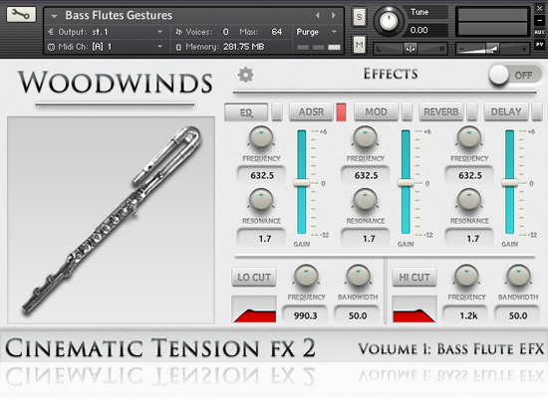This screenshot has width=548, height=401.
Task: Click the Lo Cut red filter curve display
Action: (x=254, y=308)
